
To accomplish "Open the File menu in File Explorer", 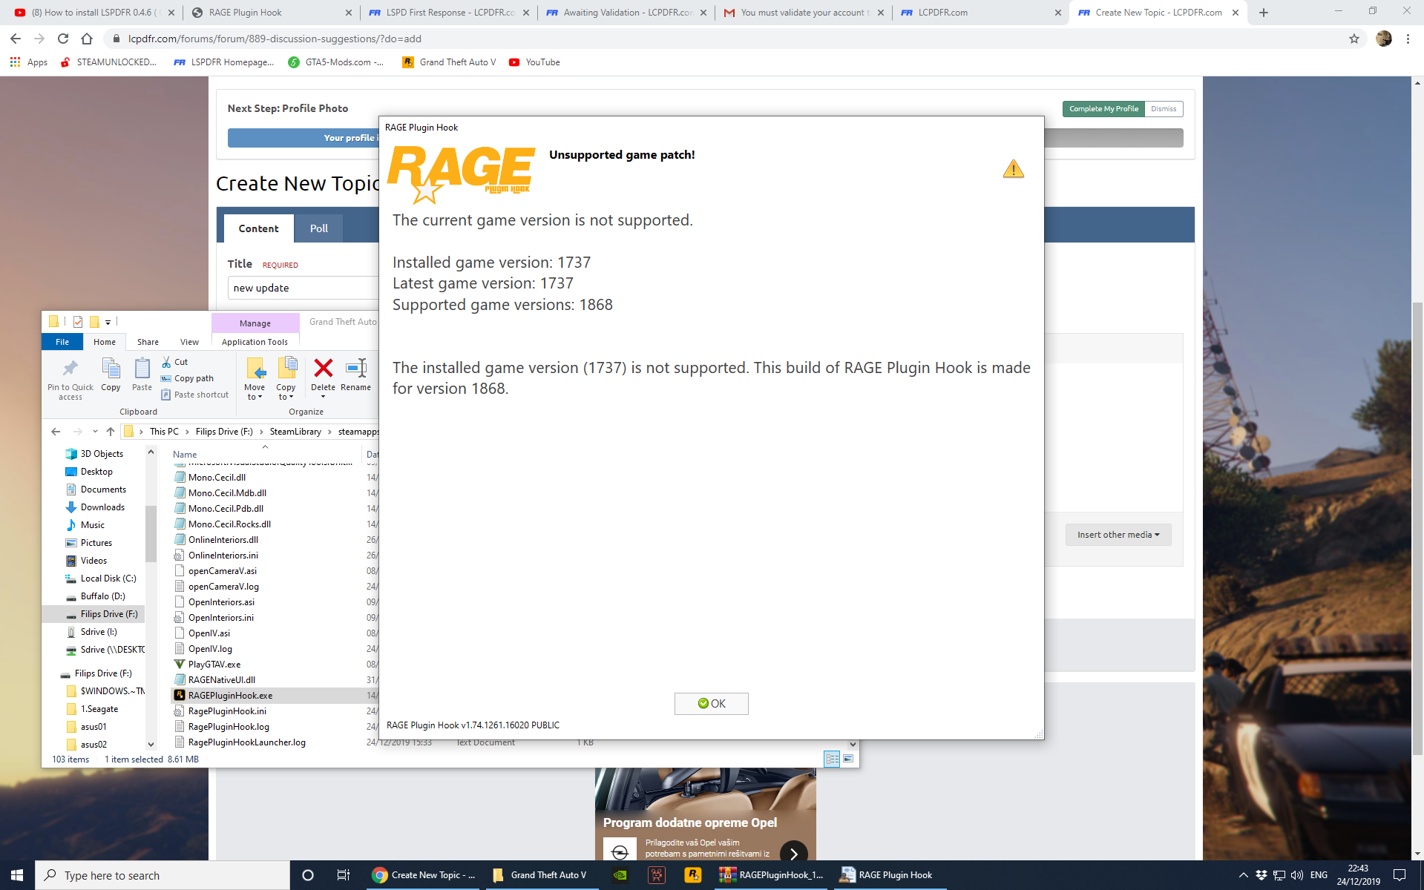I will pyautogui.click(x=62, y=342).
